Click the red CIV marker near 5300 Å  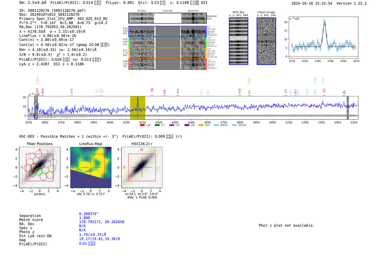(x=324, y=91)
